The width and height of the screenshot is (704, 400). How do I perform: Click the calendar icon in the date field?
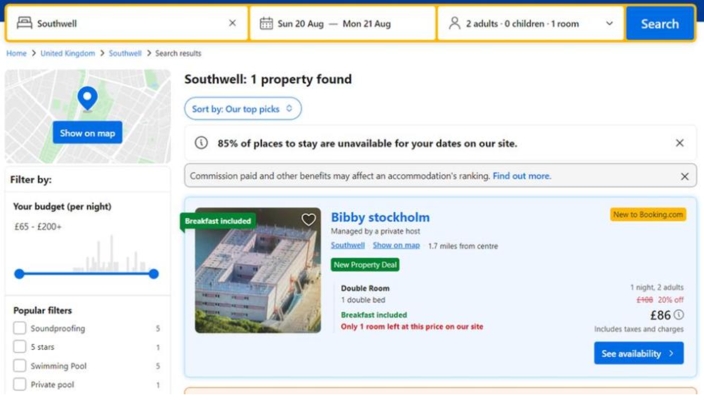click(266, 23)
